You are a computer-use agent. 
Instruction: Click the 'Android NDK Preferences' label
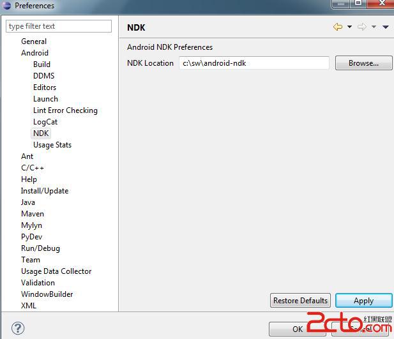[x=170, y=47]
